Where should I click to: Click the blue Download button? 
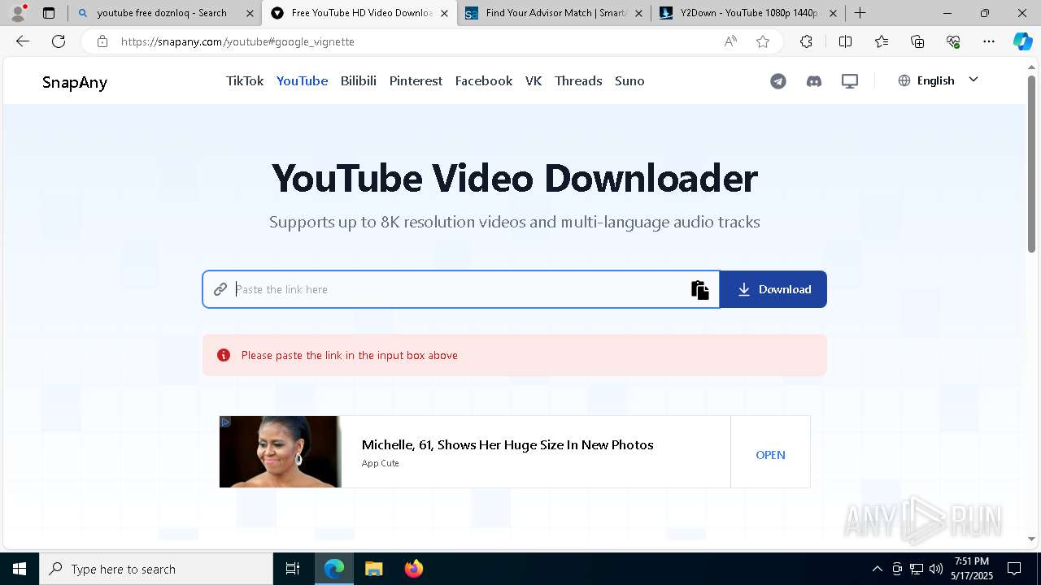[x=773, y=289]
